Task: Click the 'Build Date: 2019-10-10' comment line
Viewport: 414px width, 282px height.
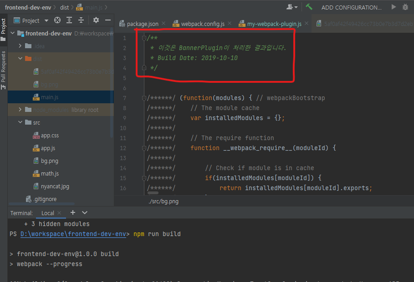Action: 198,58
